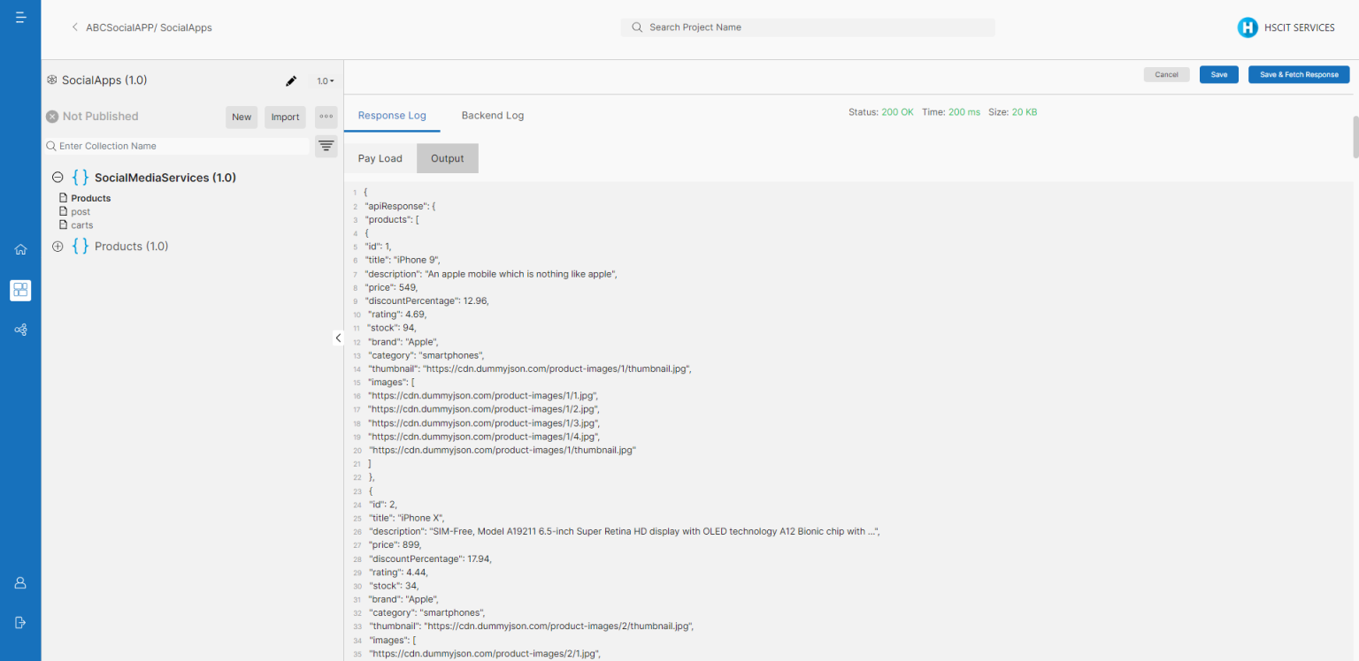Image resolution: width=1359 pixels, height=661 pixels.
Task: Click the logout icon at sidebar bottom
Action: click(x=20, y=621)
